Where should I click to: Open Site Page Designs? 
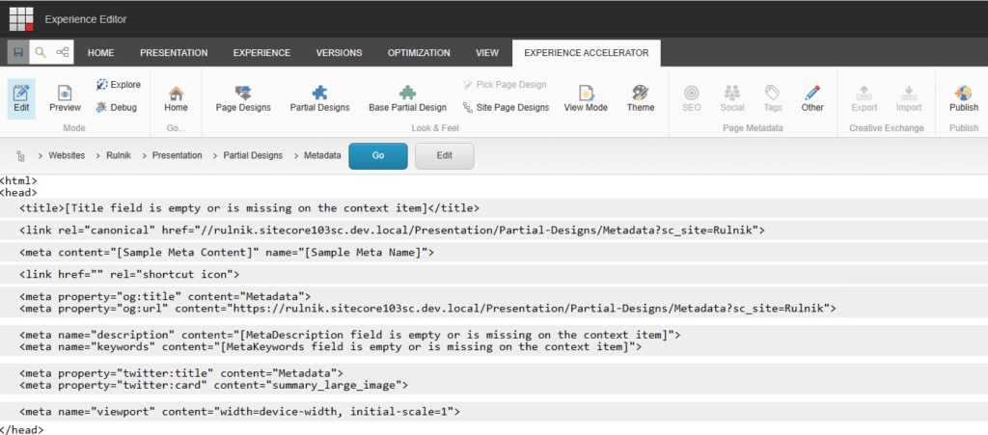coord(506,107)
